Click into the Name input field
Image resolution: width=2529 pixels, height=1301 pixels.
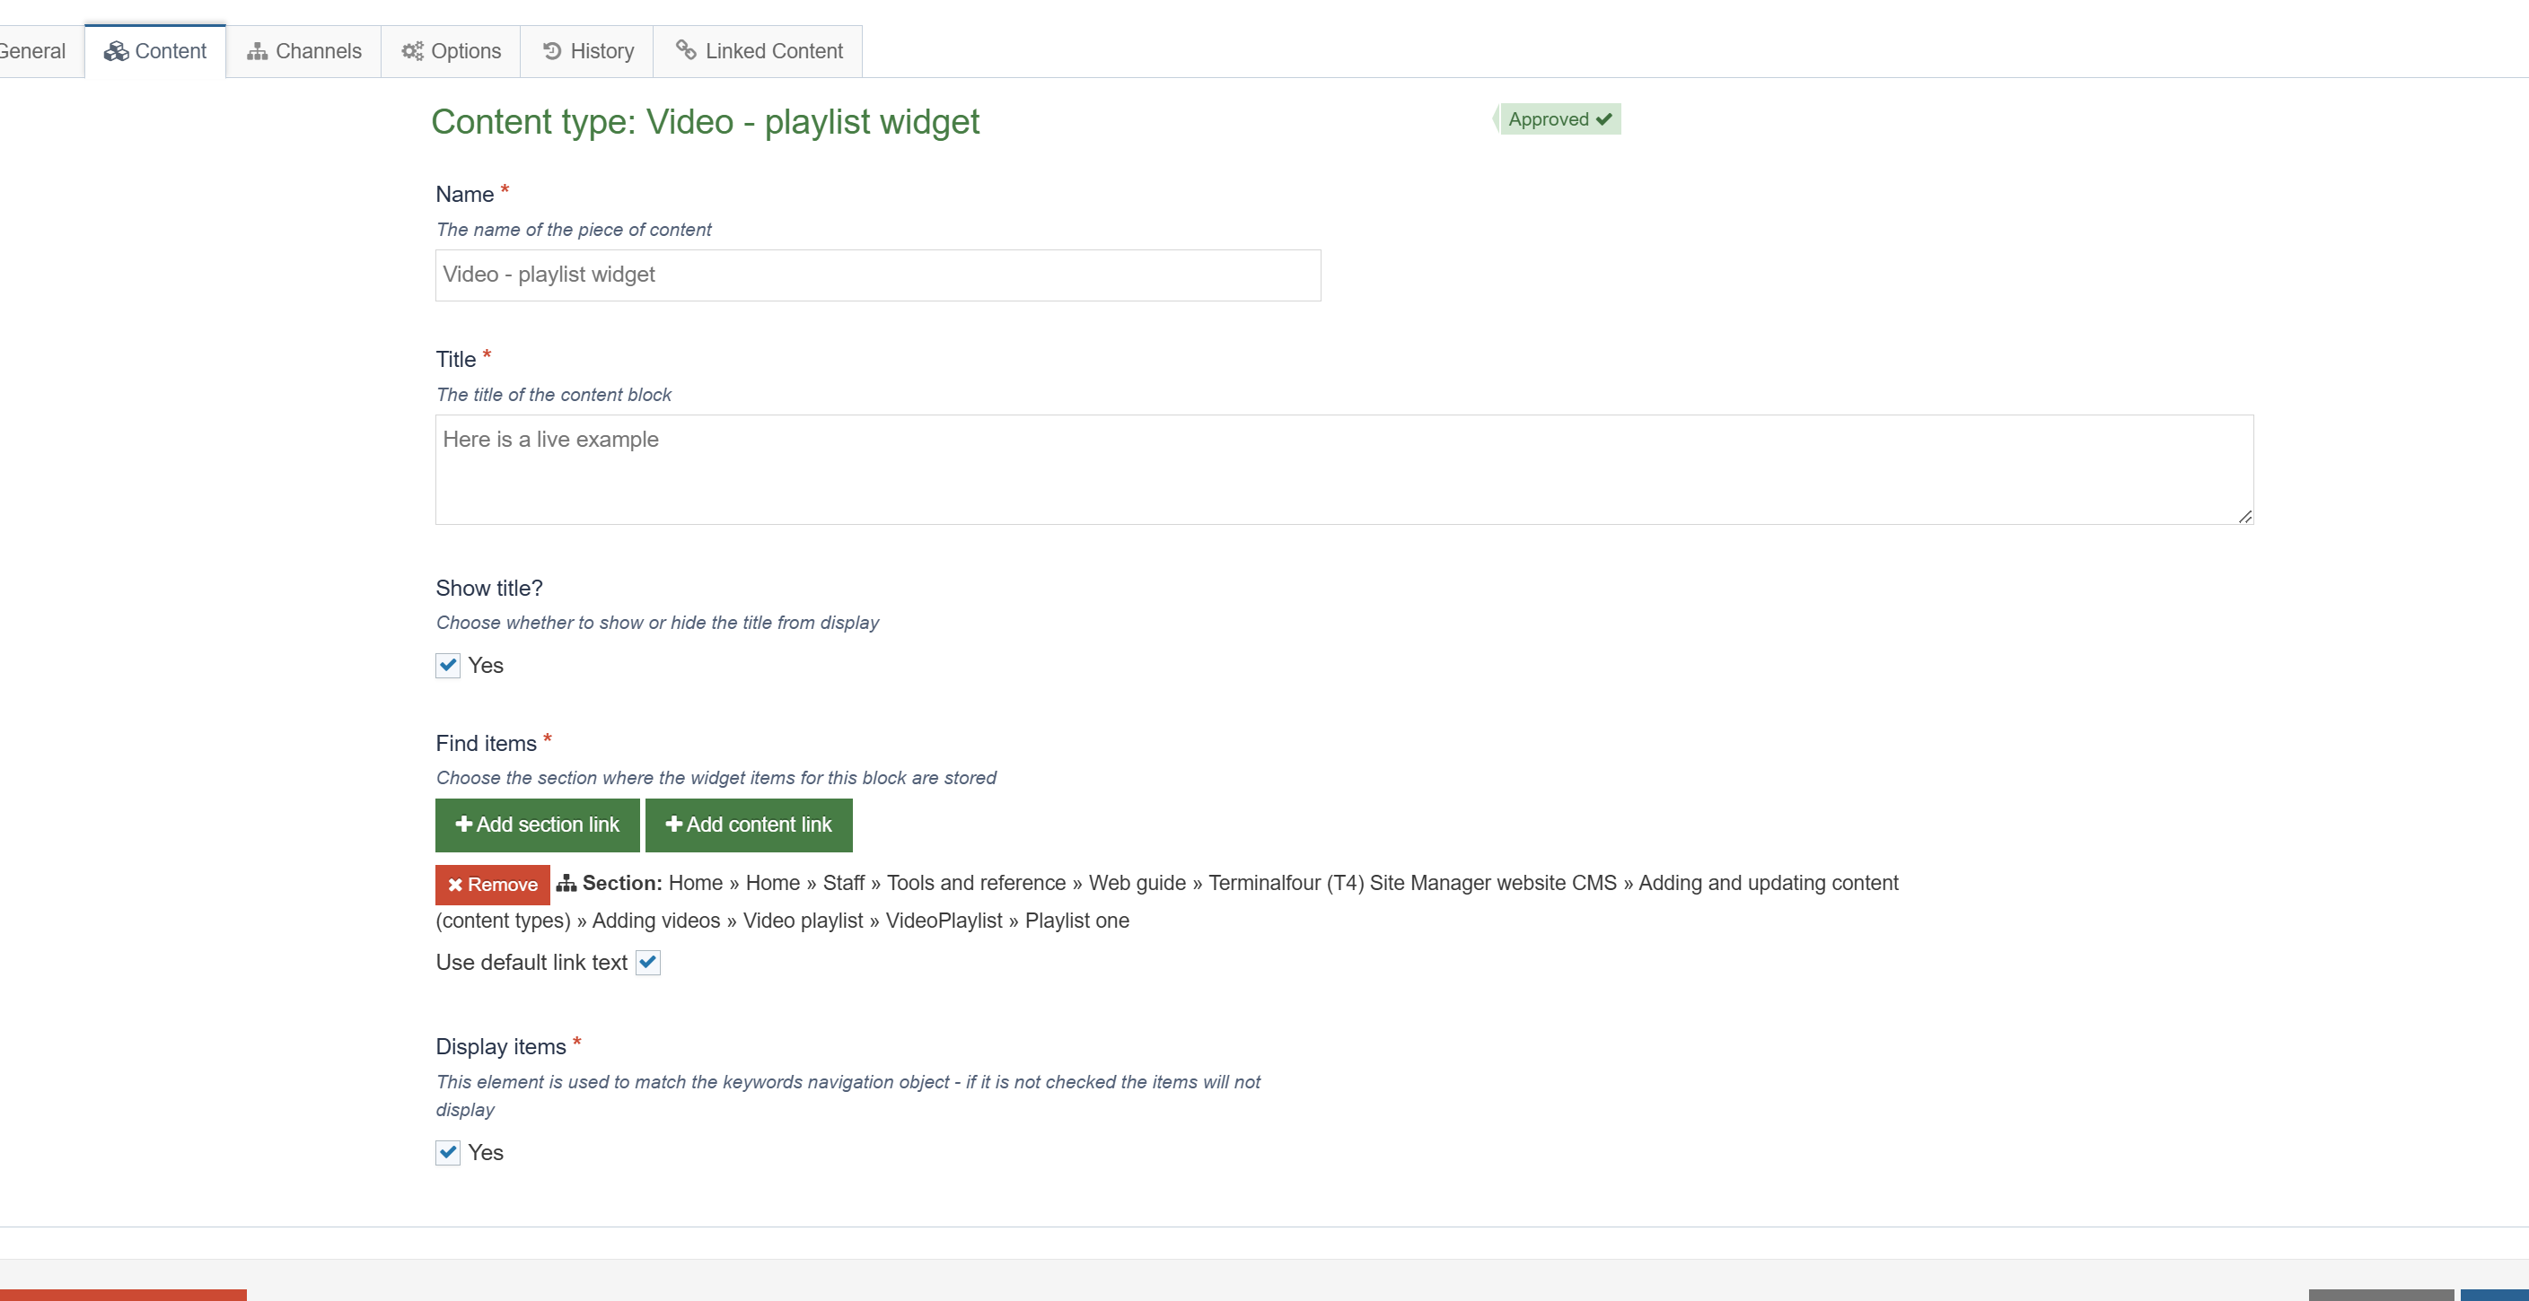(x=877, y=275)
